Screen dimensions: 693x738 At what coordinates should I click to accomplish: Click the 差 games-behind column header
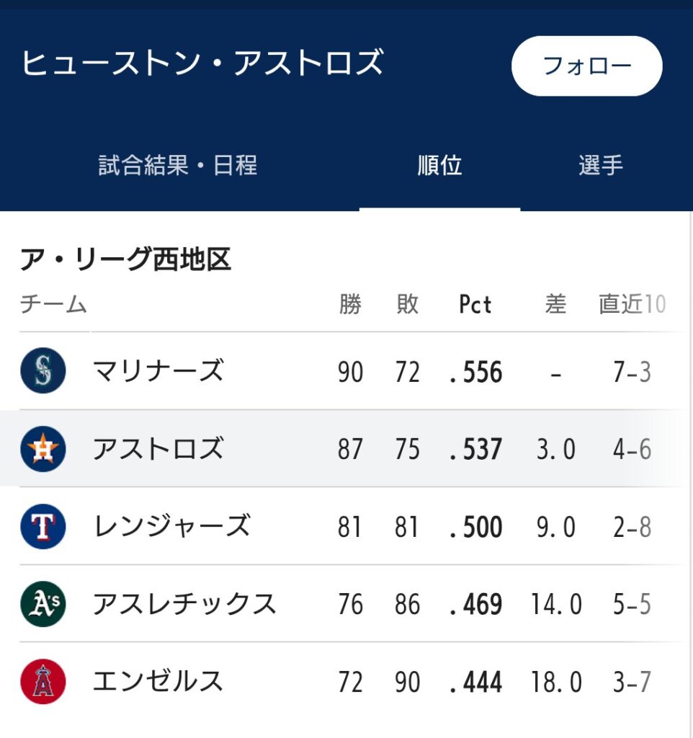(x=555, y=305)
